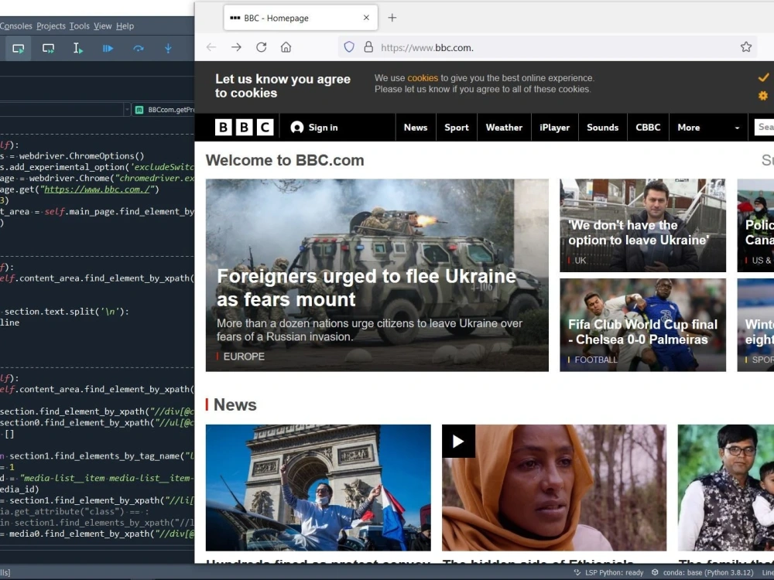Click Spyder's Run selection icon
Viewport: 774px width, 580px height.
pyautogui.click(x=78, y=48)
